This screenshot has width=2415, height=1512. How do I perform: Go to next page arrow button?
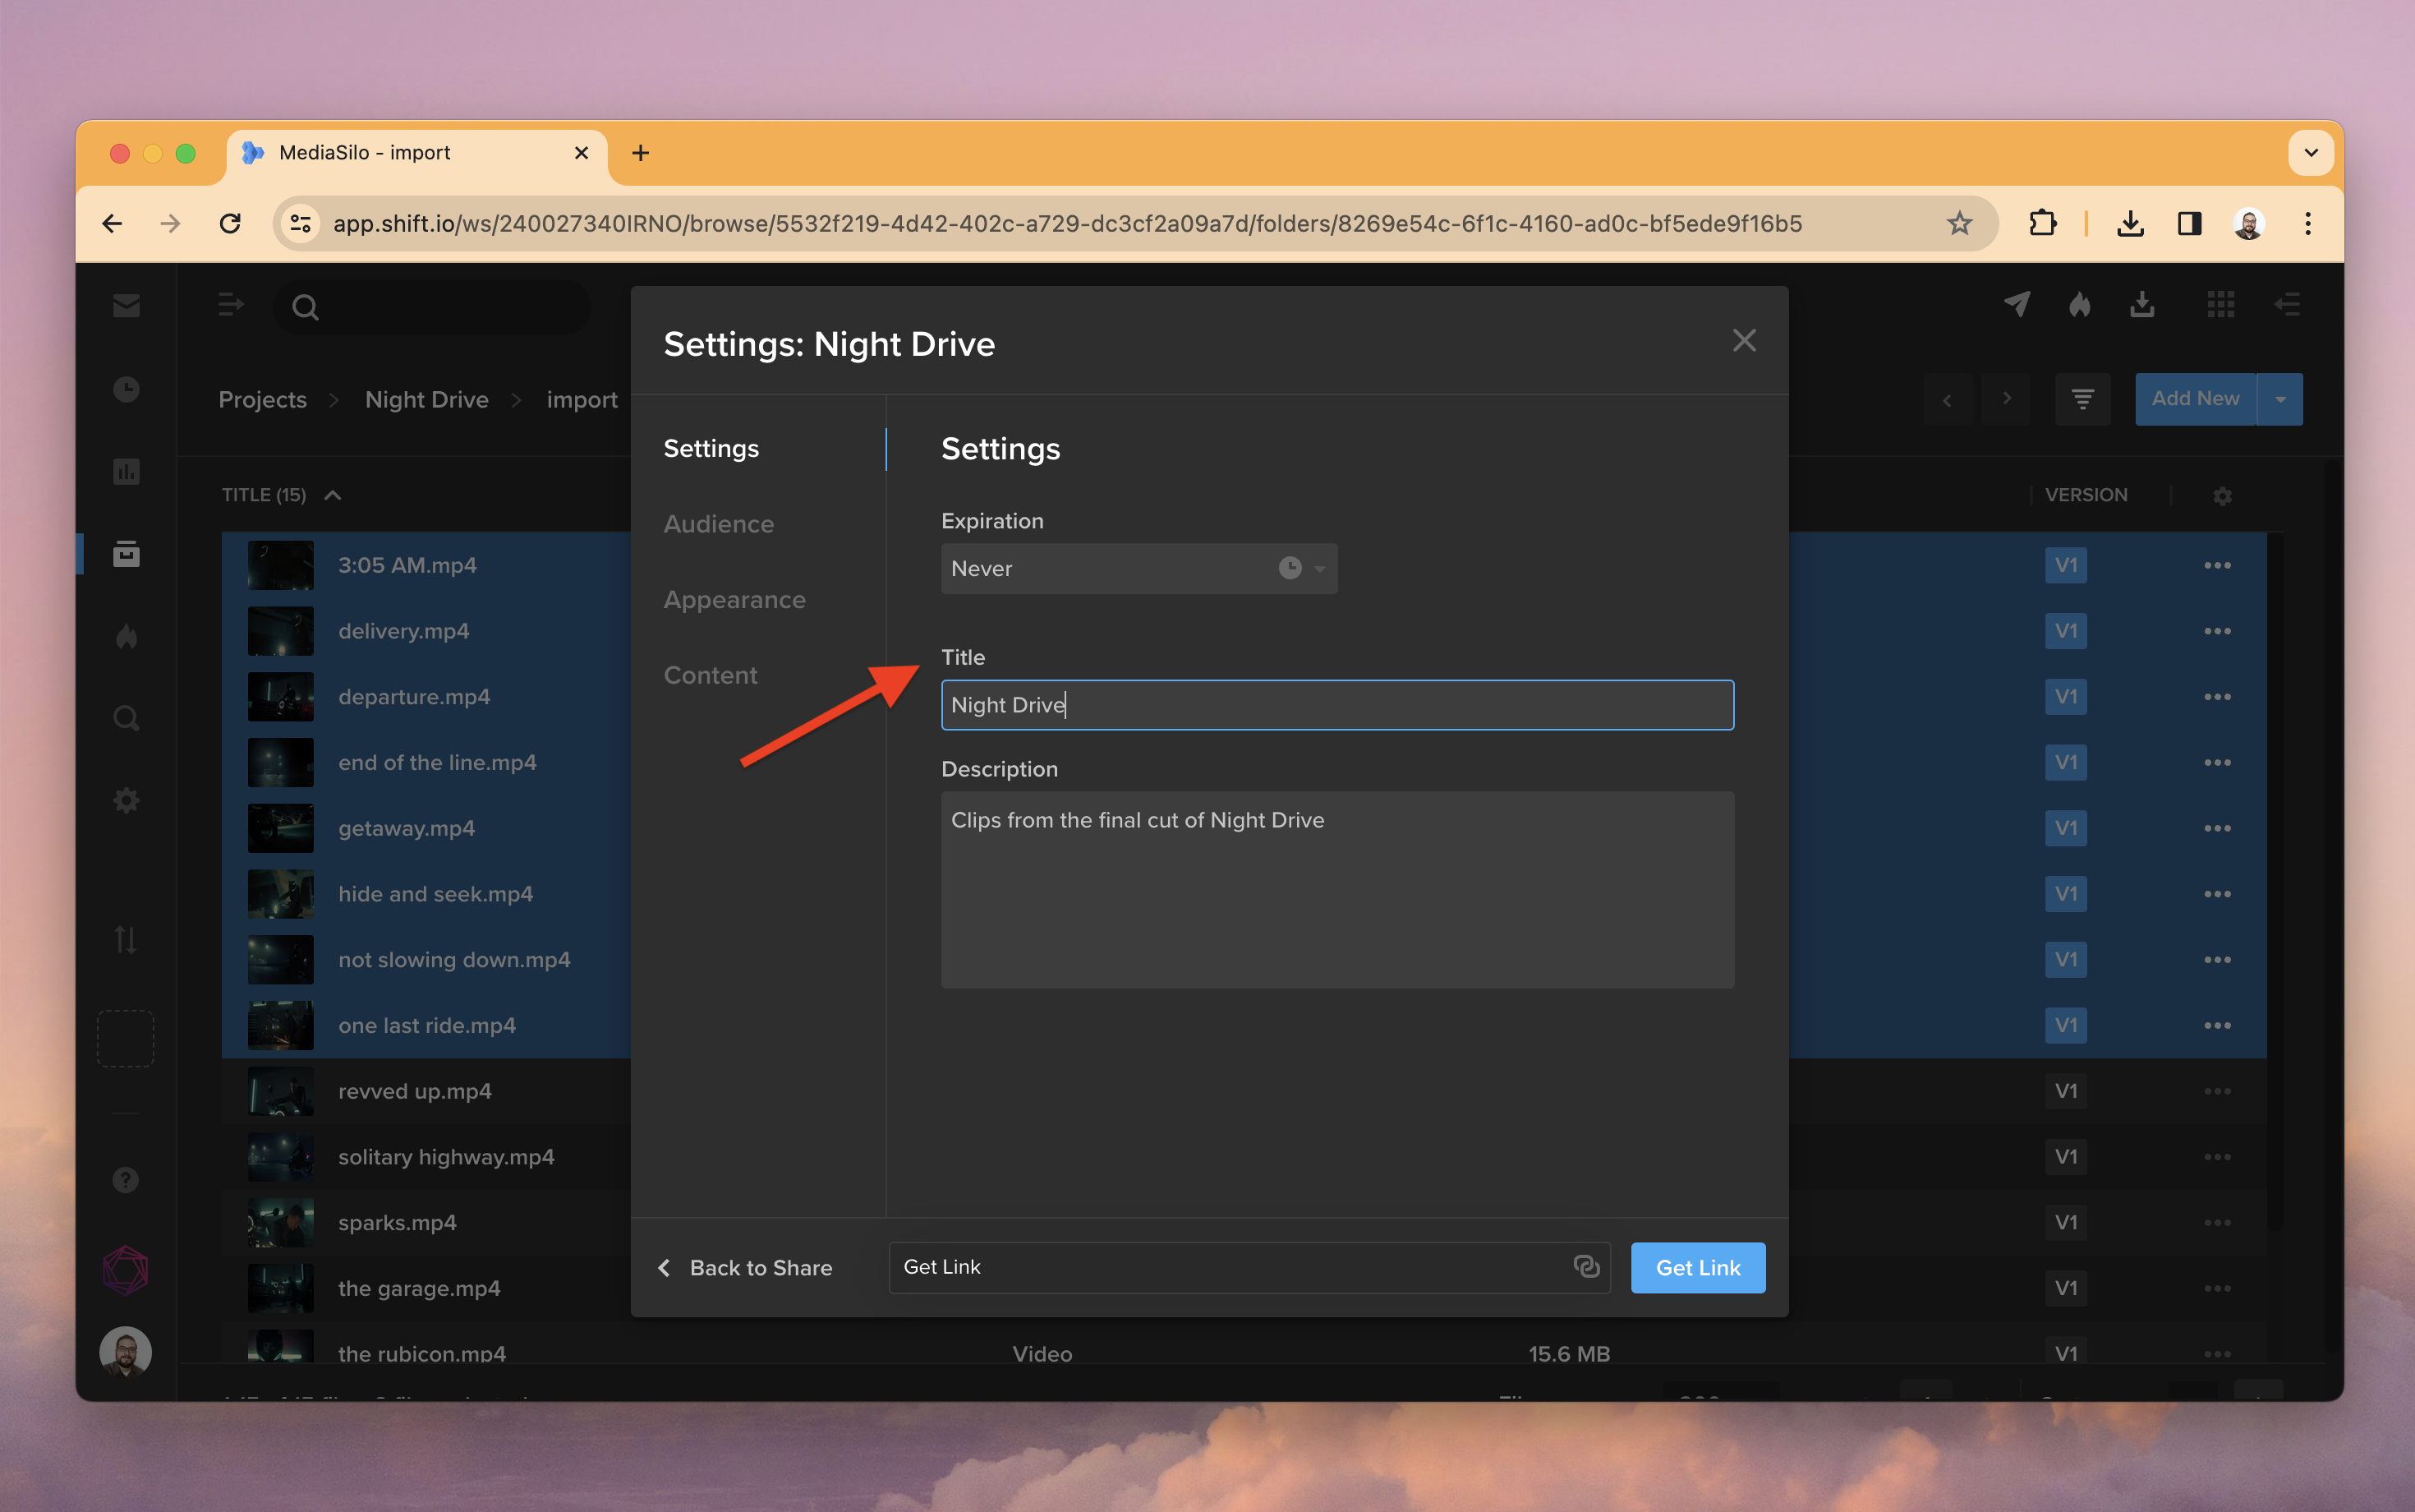2006,399
